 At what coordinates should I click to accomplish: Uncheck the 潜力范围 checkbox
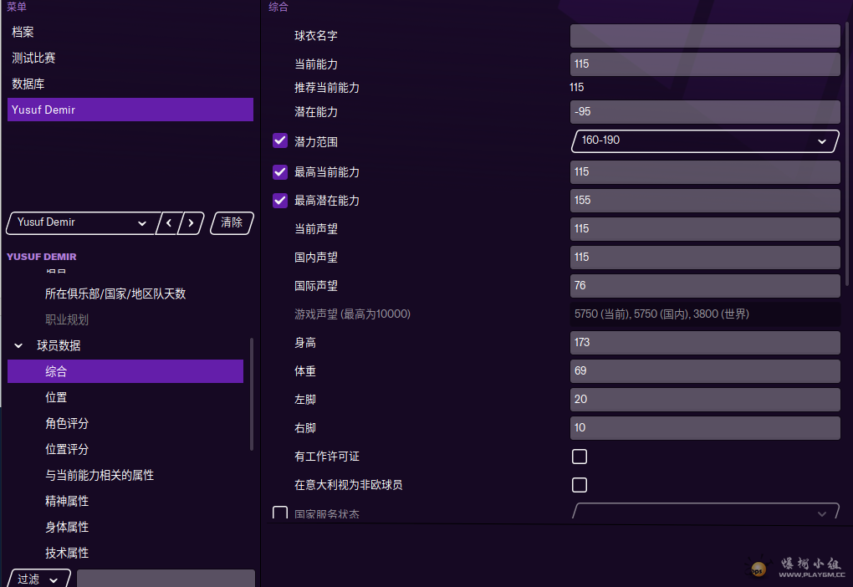(280, 140)
